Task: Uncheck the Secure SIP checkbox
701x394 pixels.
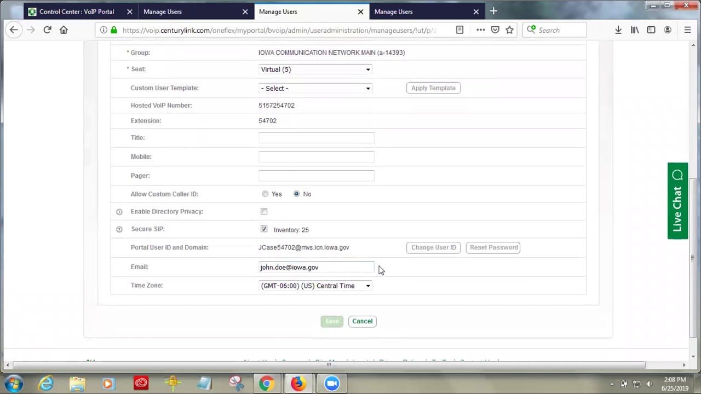Action: point(264,229)
